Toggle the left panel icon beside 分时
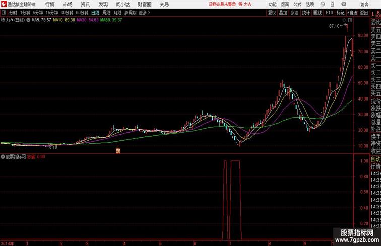 coord(4,13)
